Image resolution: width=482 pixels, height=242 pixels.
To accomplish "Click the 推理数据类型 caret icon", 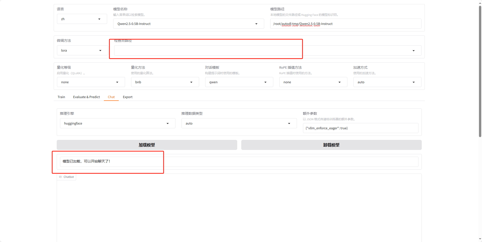I will click(289, 124).
